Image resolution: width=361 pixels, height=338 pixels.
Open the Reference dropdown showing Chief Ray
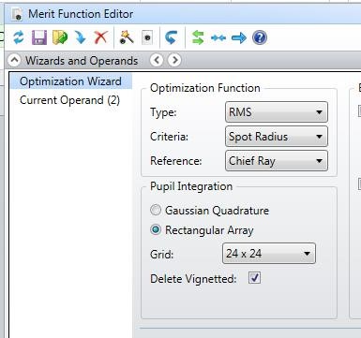tap(277, 161)
